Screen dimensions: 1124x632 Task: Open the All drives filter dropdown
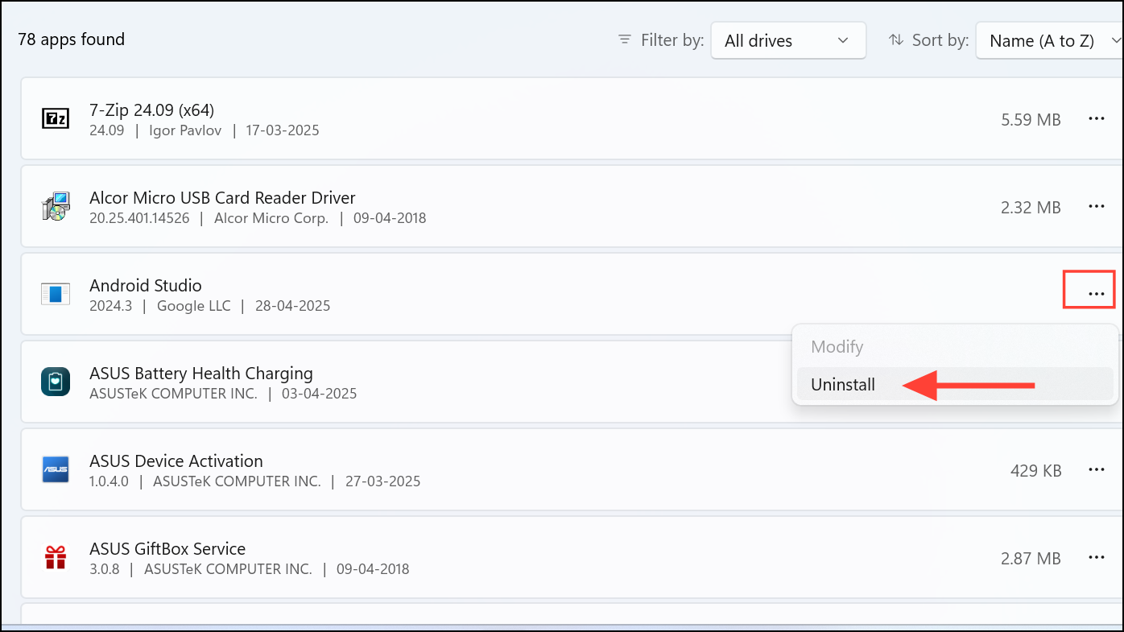[788, 40]
